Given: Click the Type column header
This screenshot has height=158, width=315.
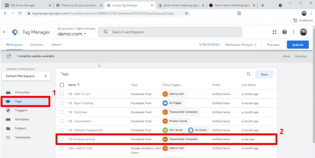Looking at the screenshot, I should pos(134,85).
